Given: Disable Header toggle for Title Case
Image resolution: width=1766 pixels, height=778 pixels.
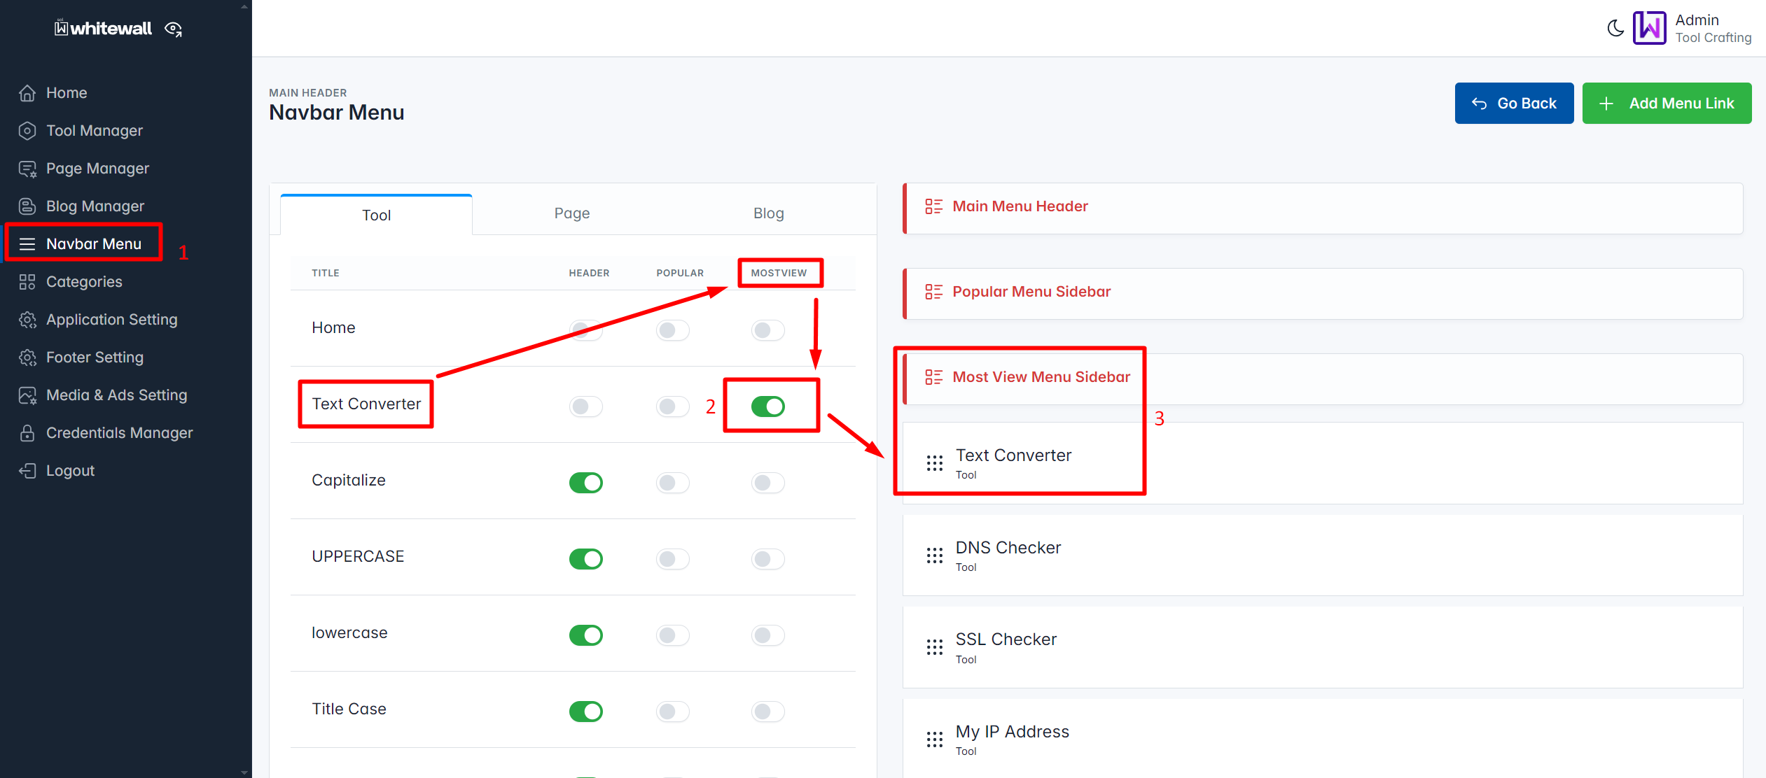Looking at the screenshot, I should 586,712.
